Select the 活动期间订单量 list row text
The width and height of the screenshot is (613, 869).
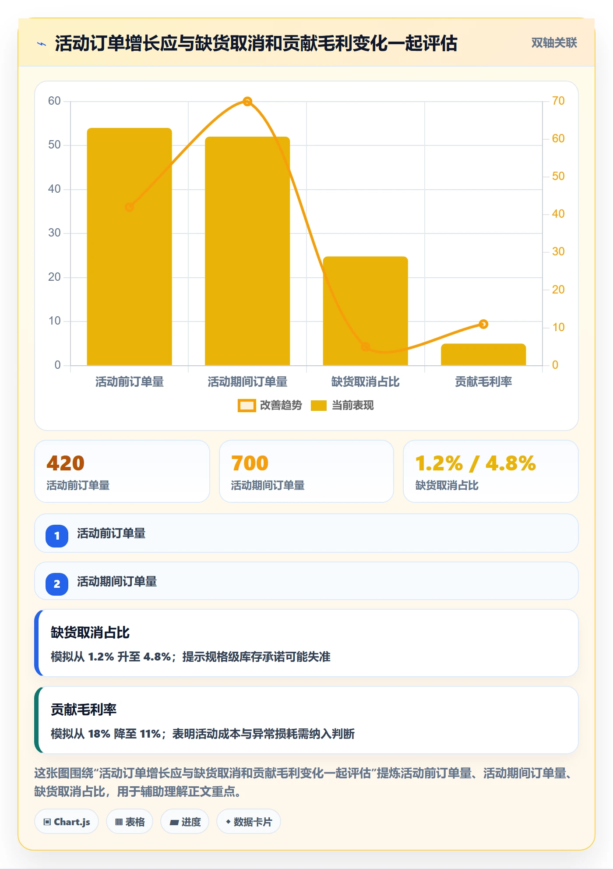pyautogui.click(x=117, y=582)
